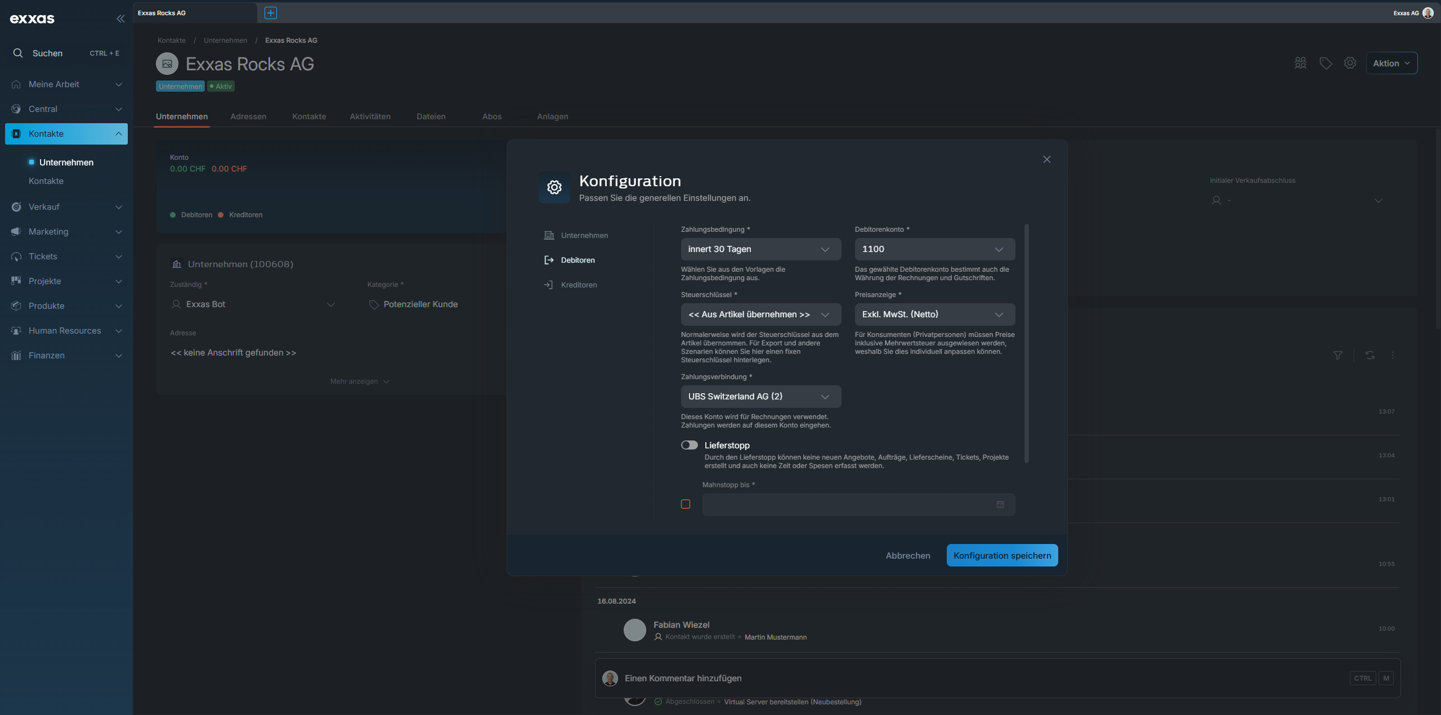
Task: Click the refresh icon in the activity list
Action: tap(1370, 355)
